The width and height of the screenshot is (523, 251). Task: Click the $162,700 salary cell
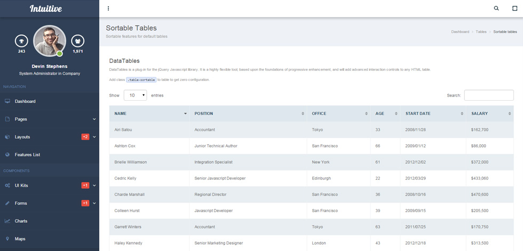point(490,130)
